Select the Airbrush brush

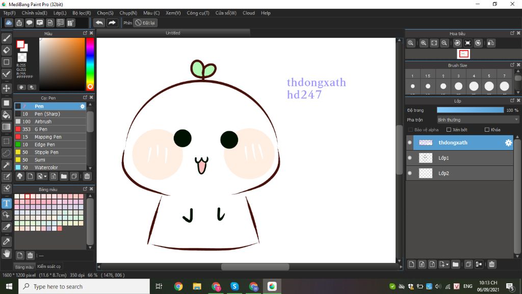point(50,121)
